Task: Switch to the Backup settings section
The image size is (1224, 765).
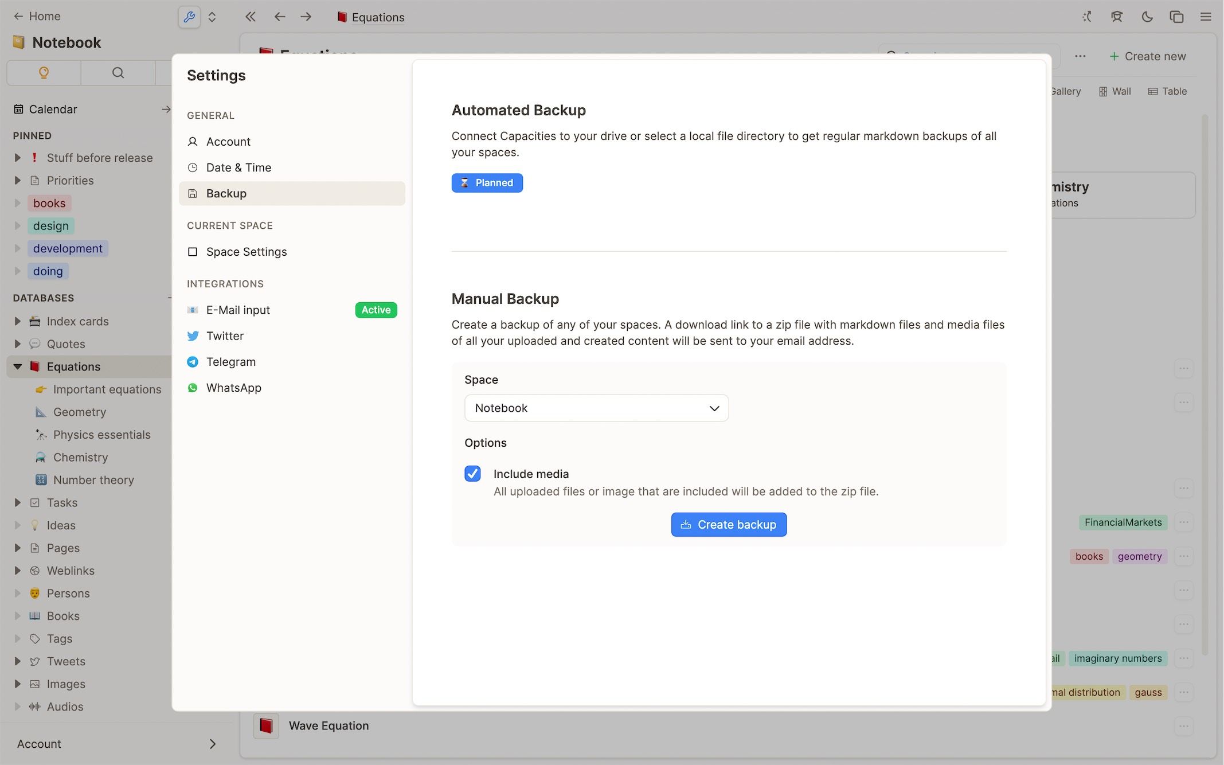Action: 226,193
